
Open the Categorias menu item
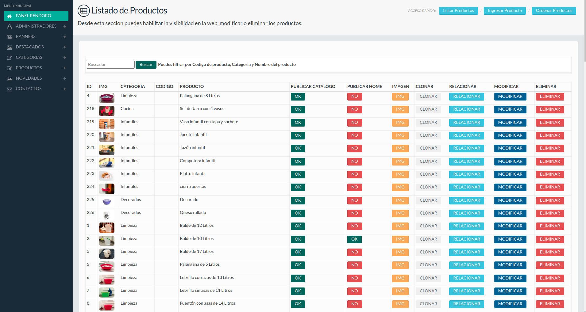pyautogui.click(x=36, y=58)
